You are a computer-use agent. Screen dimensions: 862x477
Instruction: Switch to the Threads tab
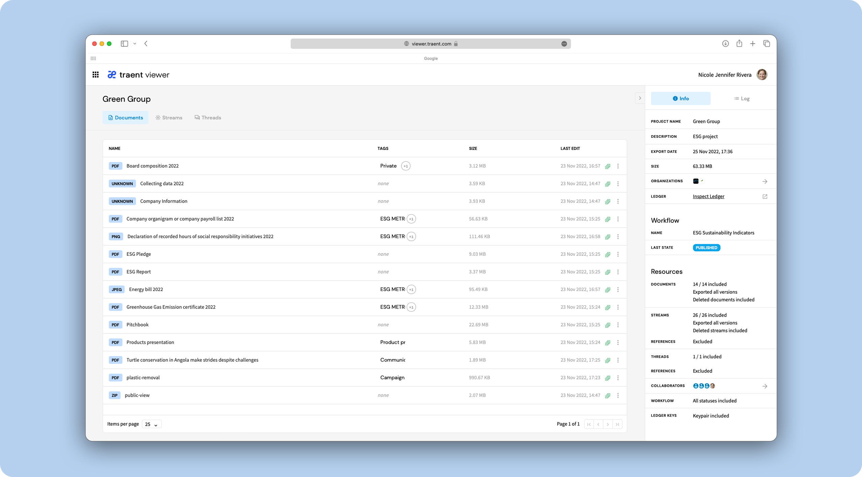tap(208, 118)
